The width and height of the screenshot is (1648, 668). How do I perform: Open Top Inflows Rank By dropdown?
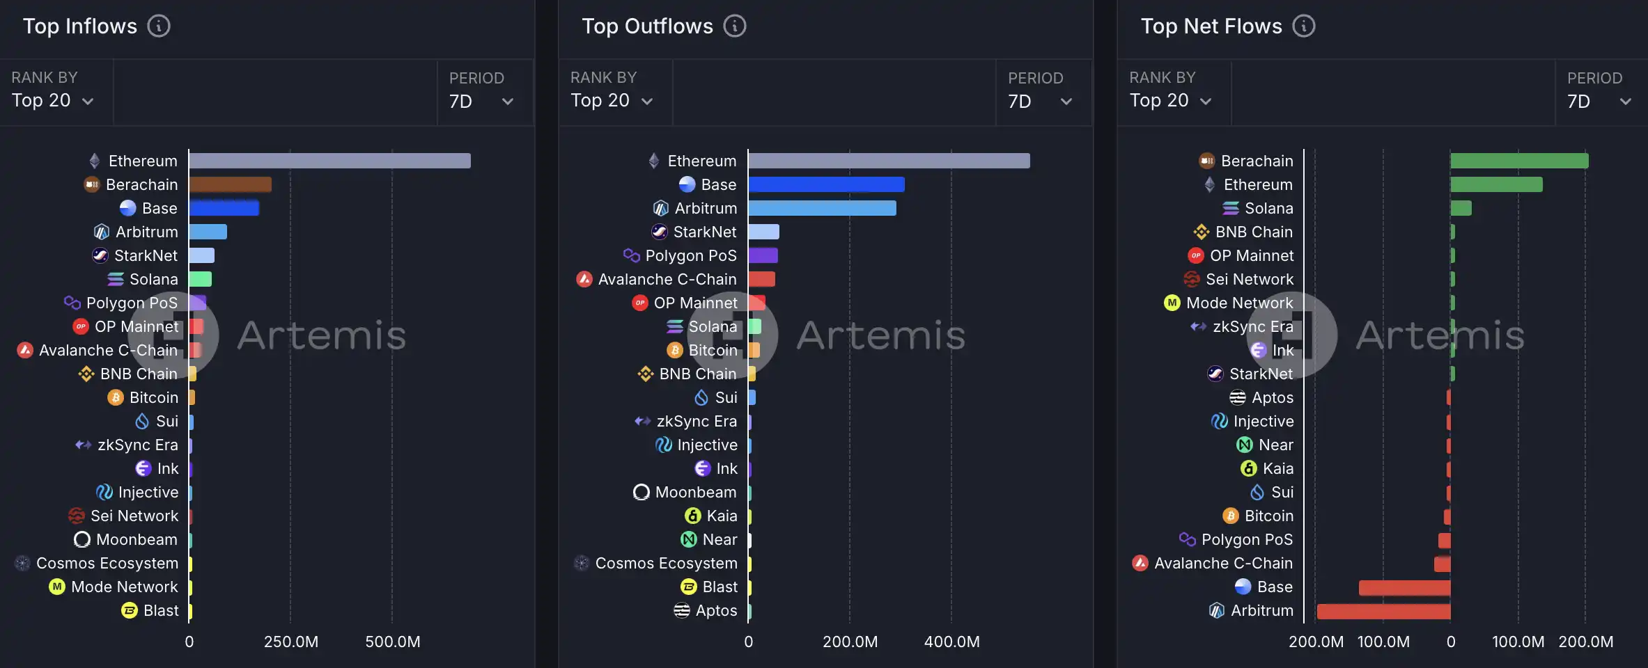click(53, 101)
